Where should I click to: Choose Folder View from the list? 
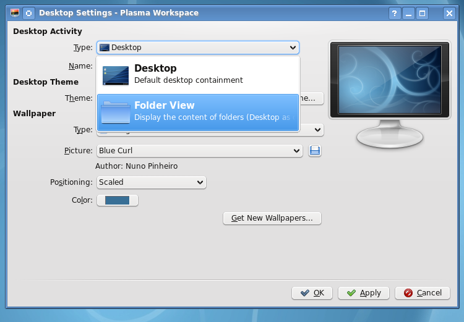[x=198, y=112]
